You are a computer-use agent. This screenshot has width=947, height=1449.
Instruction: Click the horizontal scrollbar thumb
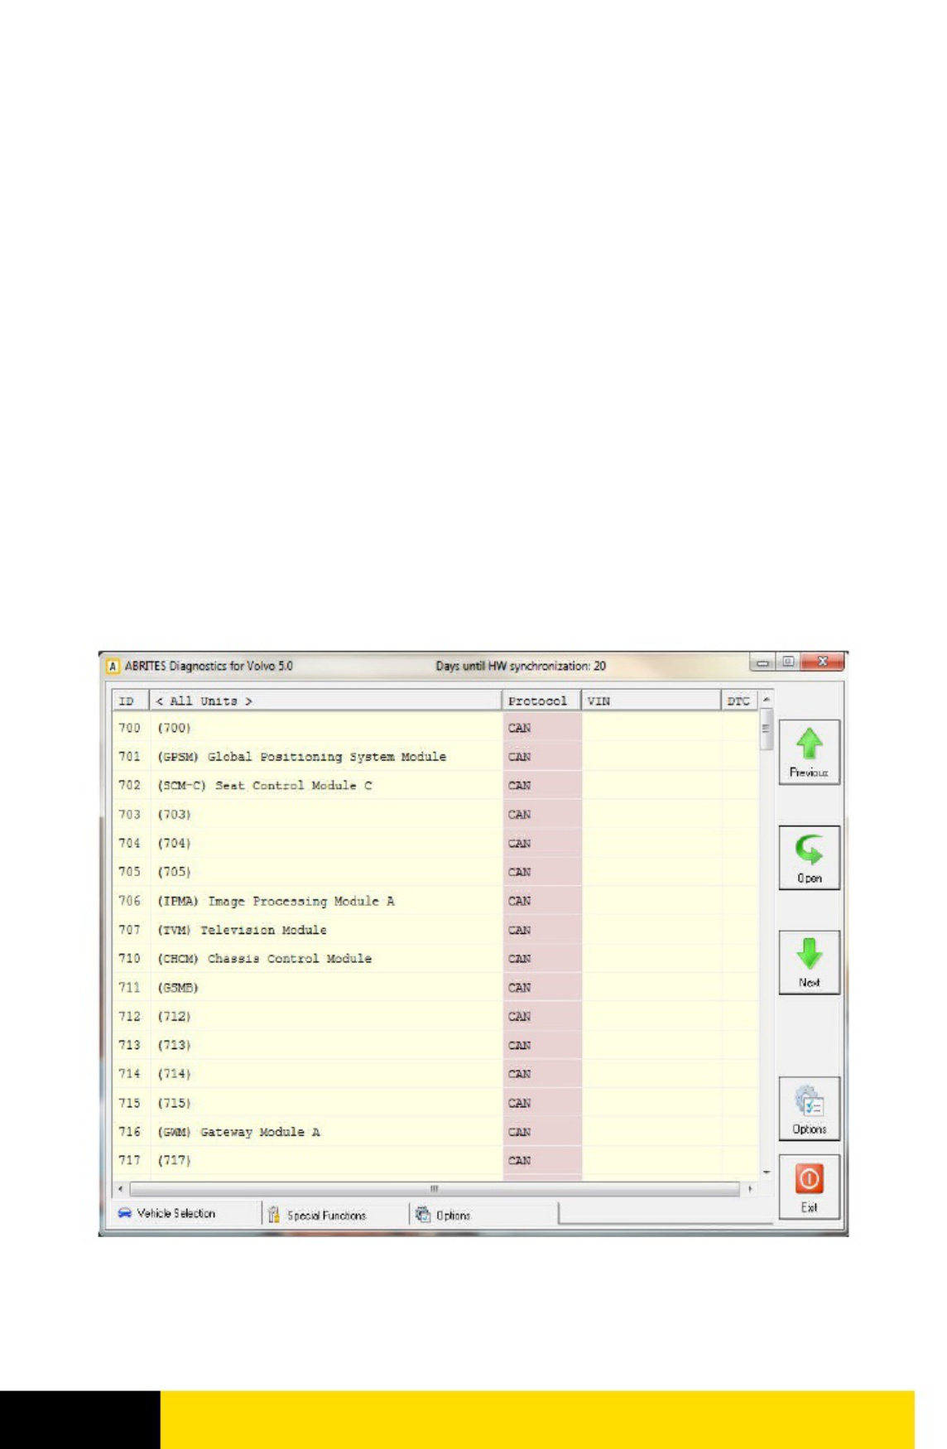(435, 1189)
